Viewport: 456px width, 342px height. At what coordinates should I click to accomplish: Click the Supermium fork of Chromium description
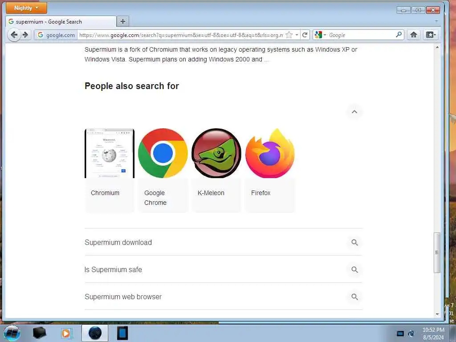(221, 54)
